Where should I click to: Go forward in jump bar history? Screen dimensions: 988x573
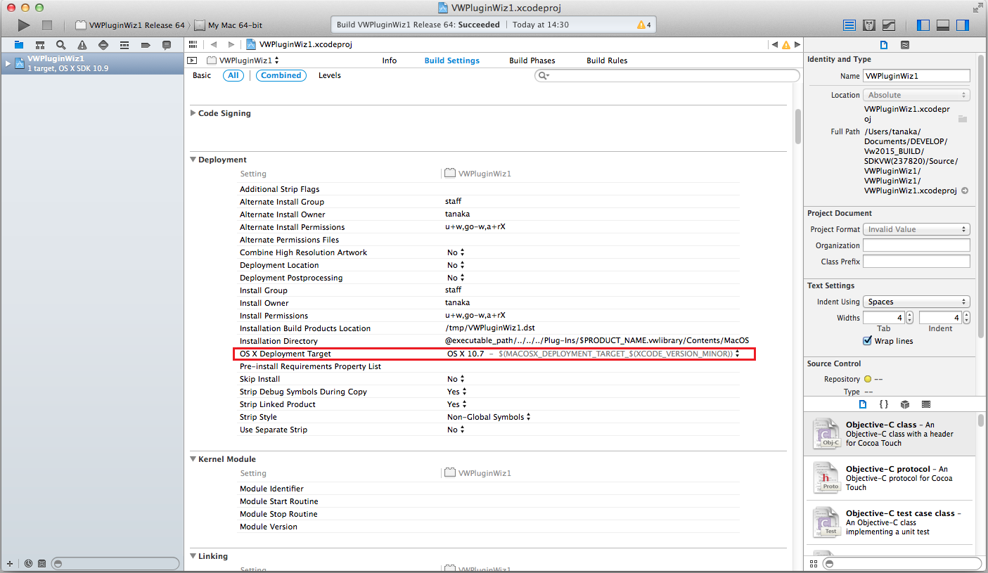(231, 44)
